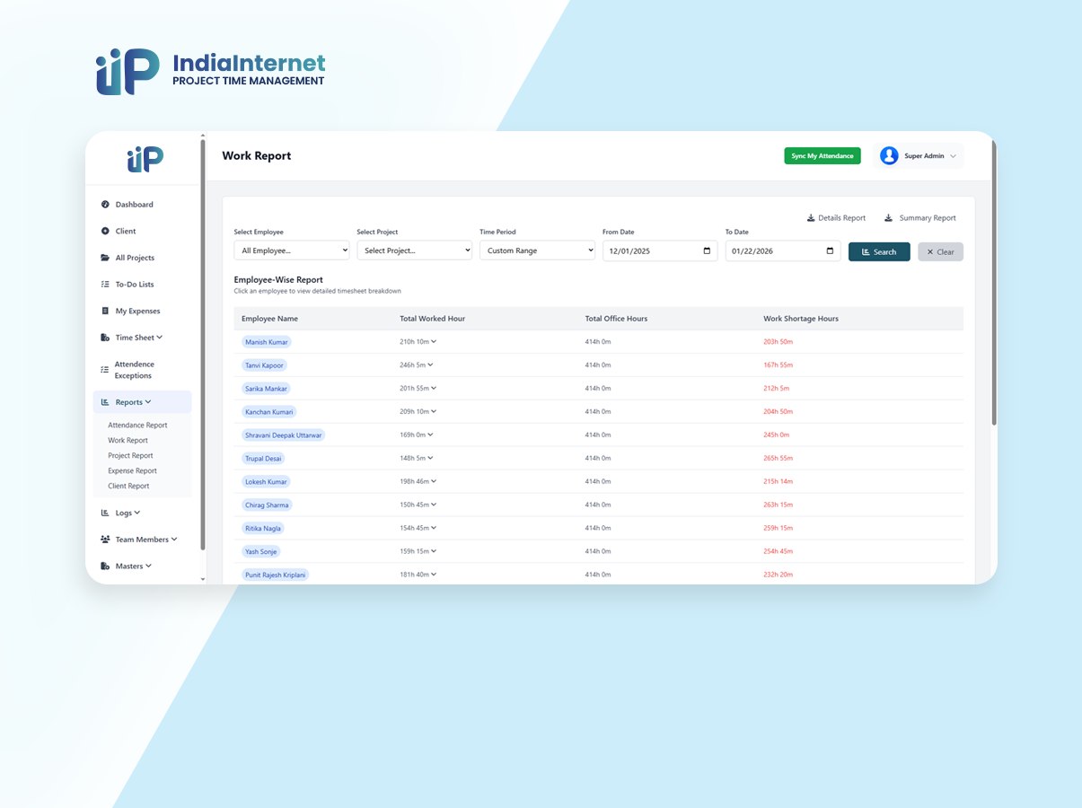1082x808 pixels.
Task: Click the Tanvi Kapoor employee name
Action: tap(264, 365)
